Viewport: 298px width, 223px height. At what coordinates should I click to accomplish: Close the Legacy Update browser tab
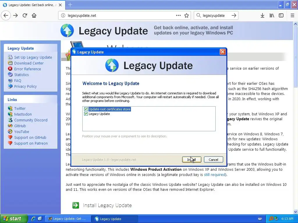point(60,5)
